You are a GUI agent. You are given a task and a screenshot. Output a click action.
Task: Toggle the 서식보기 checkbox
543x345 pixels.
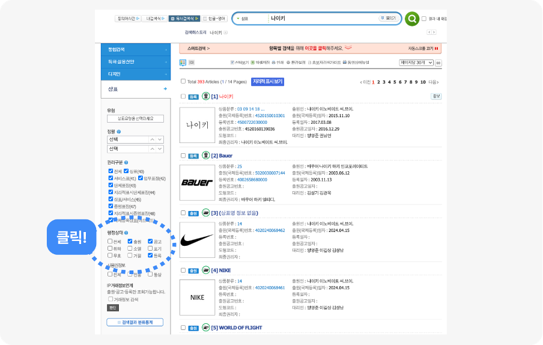coord(232,63)
